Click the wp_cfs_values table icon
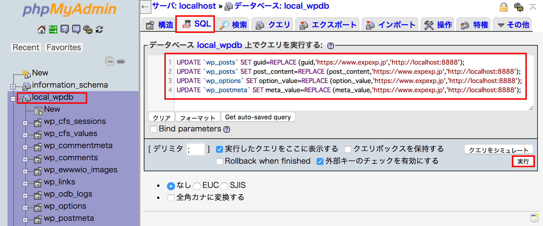 point(38,135)
